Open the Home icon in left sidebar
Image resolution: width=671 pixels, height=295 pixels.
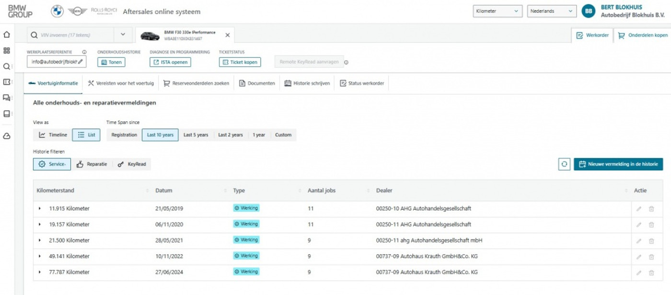7,34
